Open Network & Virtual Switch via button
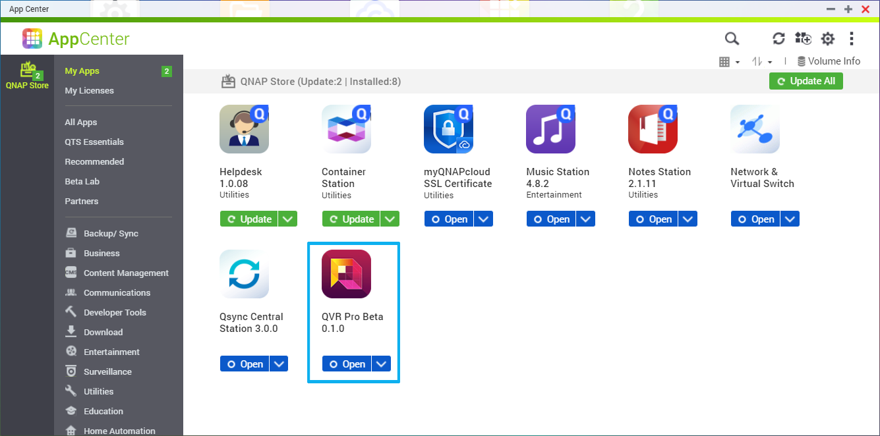880x436 pixels. coord(755,219)
